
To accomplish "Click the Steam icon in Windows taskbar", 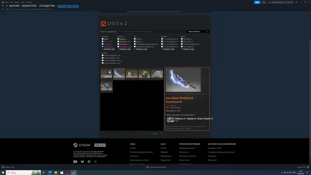I will point(73,173).
